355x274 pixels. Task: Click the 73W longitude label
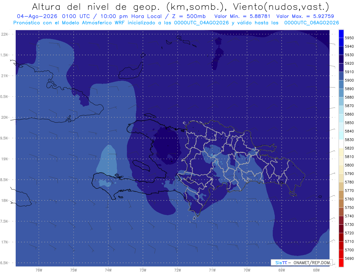click(x=143, y=270)
